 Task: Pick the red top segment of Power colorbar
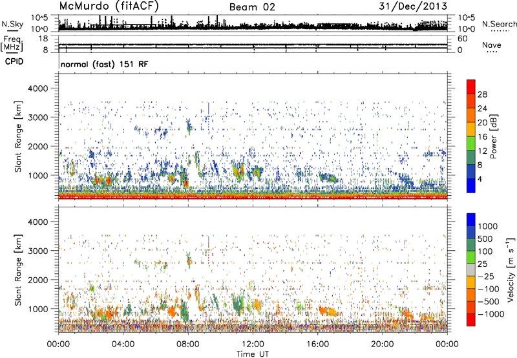click(471, 87)
